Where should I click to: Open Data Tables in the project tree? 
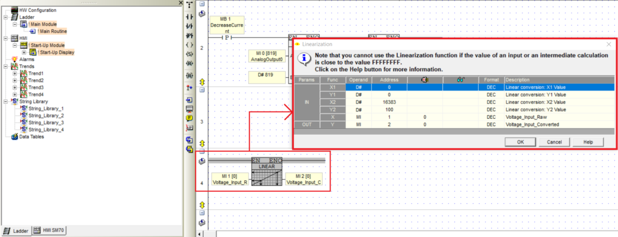pyautogui.click(x=31, y=137)
